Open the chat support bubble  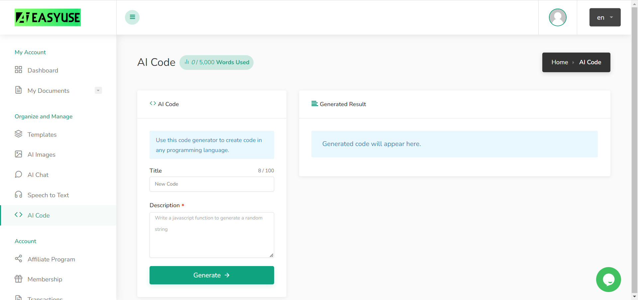pyautogui.click(x=609, y=279)
